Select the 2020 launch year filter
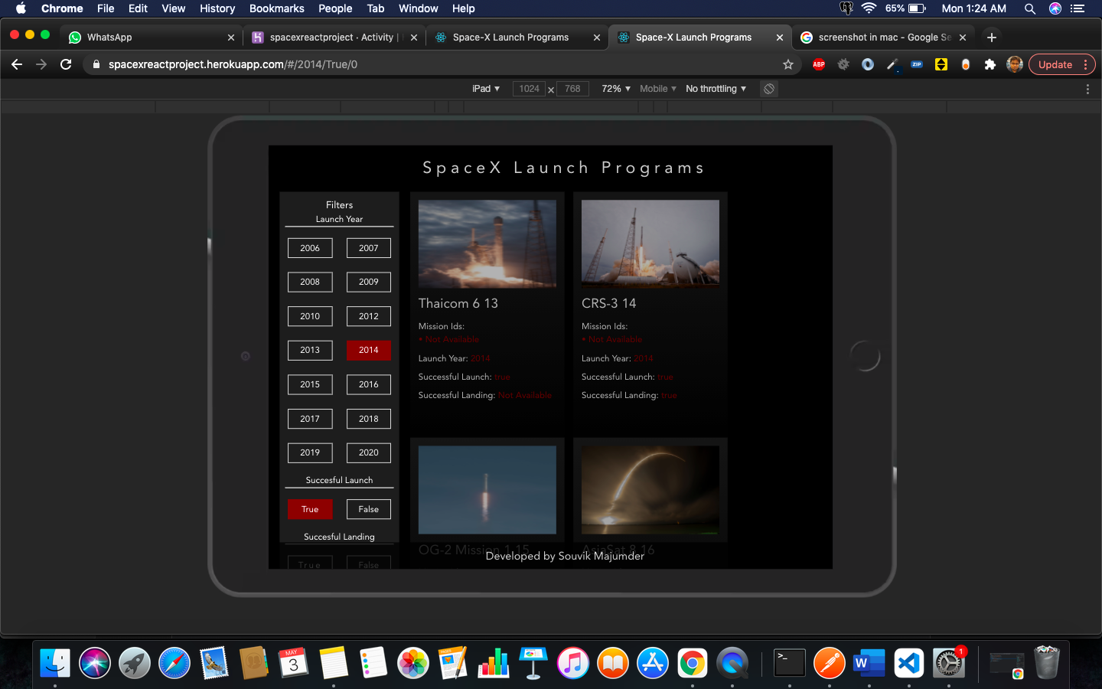 (x=369, y=452)
